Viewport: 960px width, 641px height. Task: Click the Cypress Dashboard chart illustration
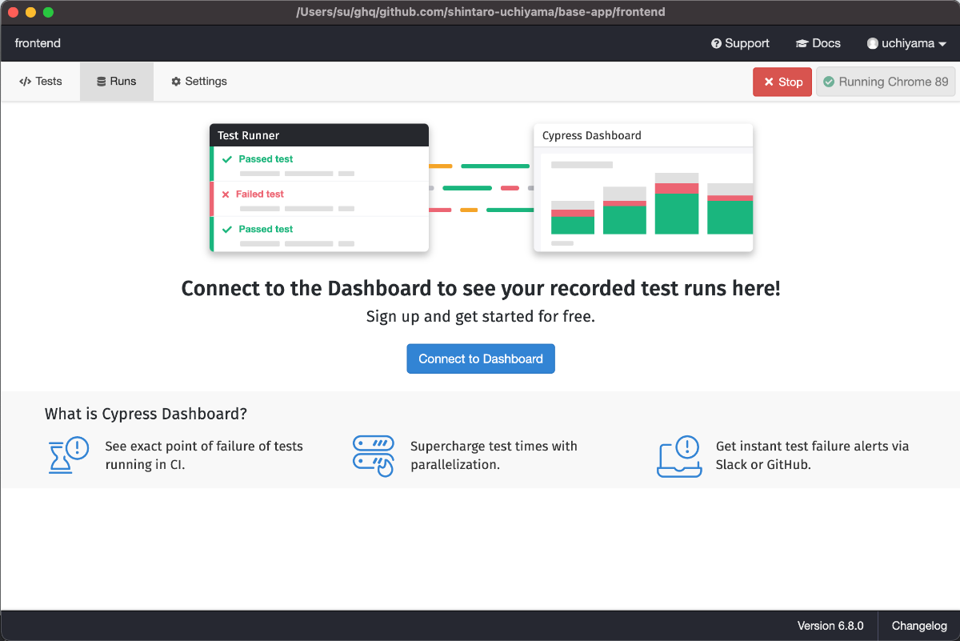(643, 188)
